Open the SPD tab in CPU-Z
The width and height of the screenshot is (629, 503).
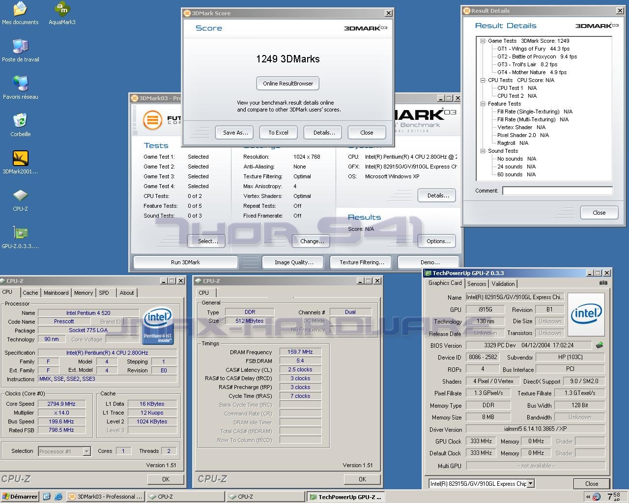(104, 293)
